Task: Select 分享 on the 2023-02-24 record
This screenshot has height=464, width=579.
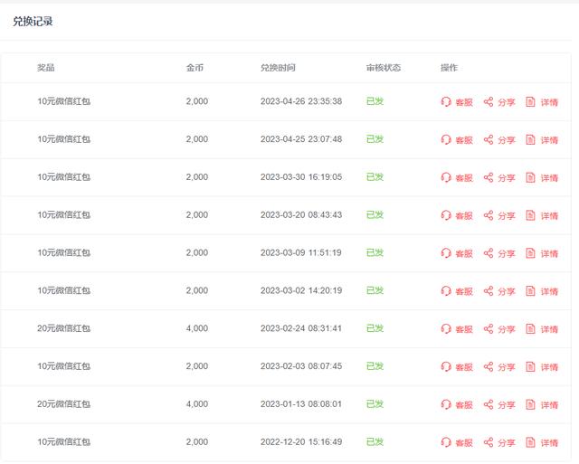Action: tap(506, 330)
